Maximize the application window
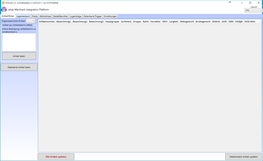263x161 pixels. click(250, 3)
